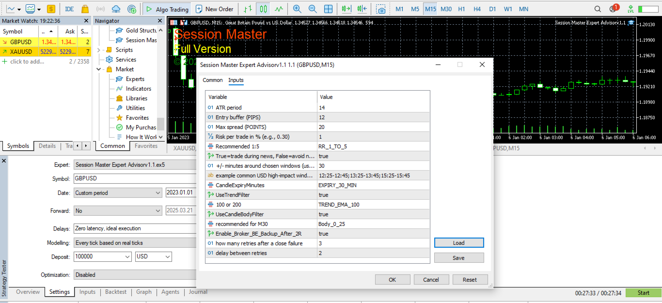Screen dimensions: 662x303
Task: Open a New Order
Action: click(x=214, y=9)
